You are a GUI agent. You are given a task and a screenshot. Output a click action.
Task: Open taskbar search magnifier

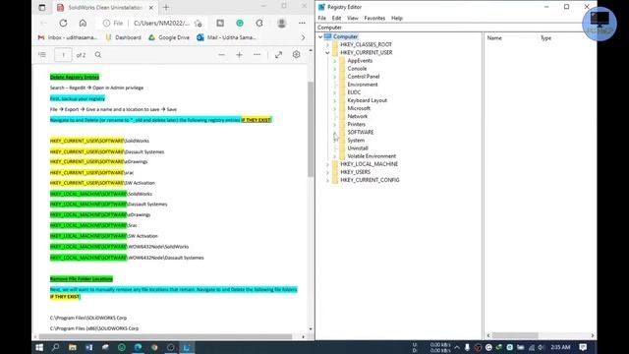55,347
